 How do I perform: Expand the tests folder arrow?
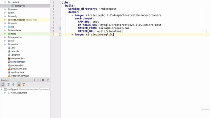click(5, 34)
